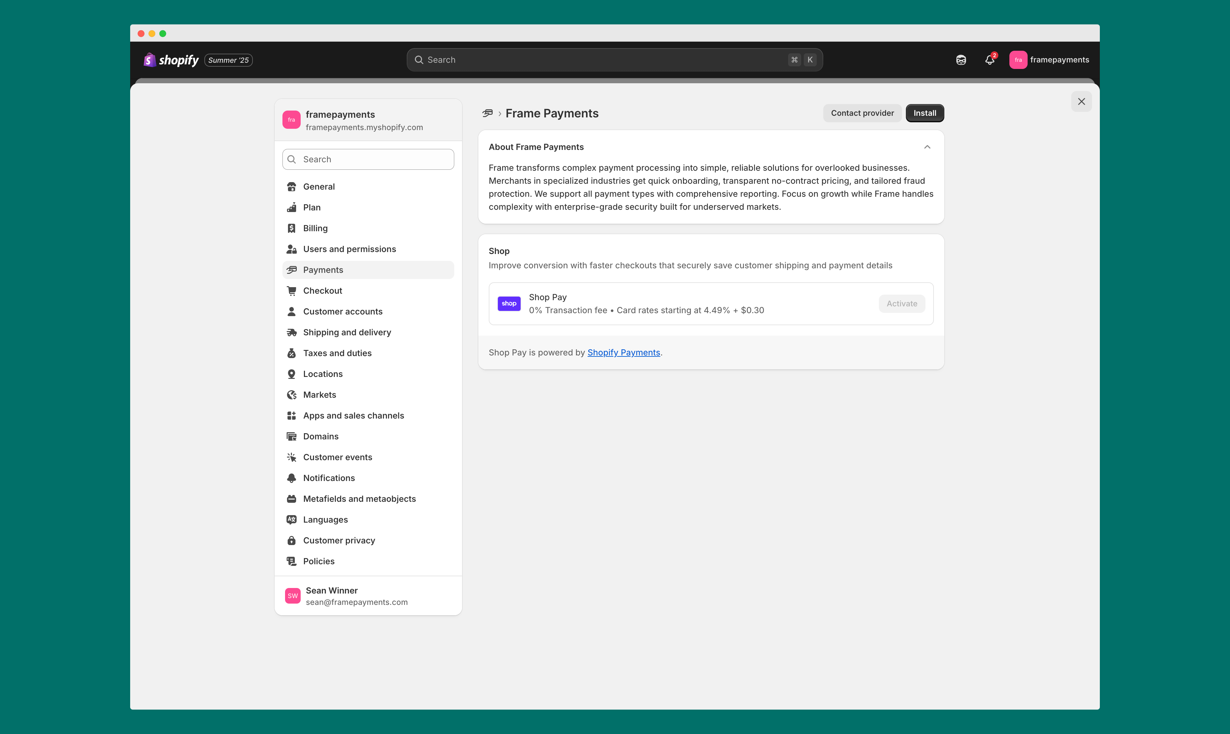The width and height of the screenshot is (1230, 734).
Task: Go to Shipping and delivery
Action: coord(368,332)
